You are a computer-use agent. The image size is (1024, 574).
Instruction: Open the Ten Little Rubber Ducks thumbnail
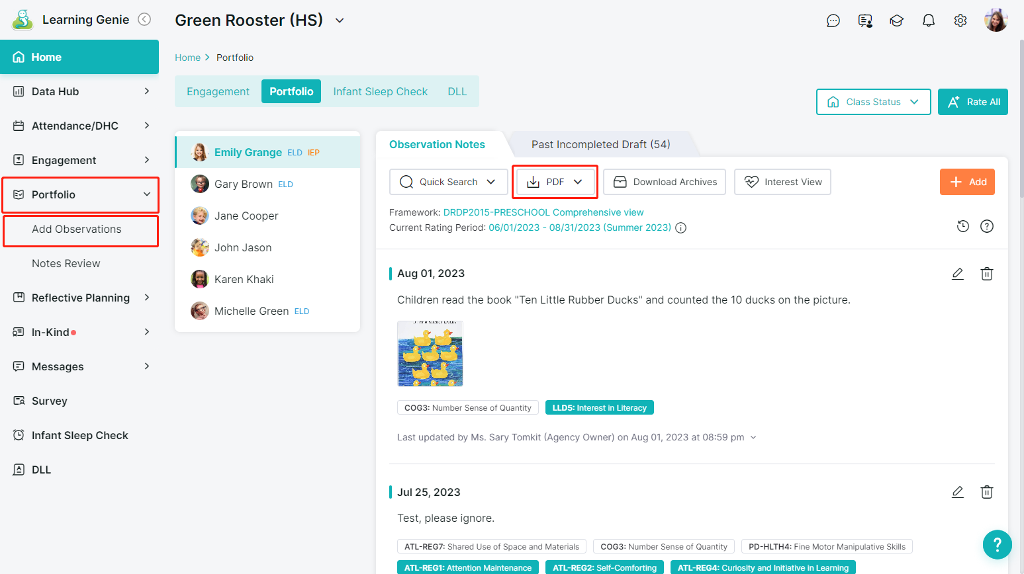[430, 354]
